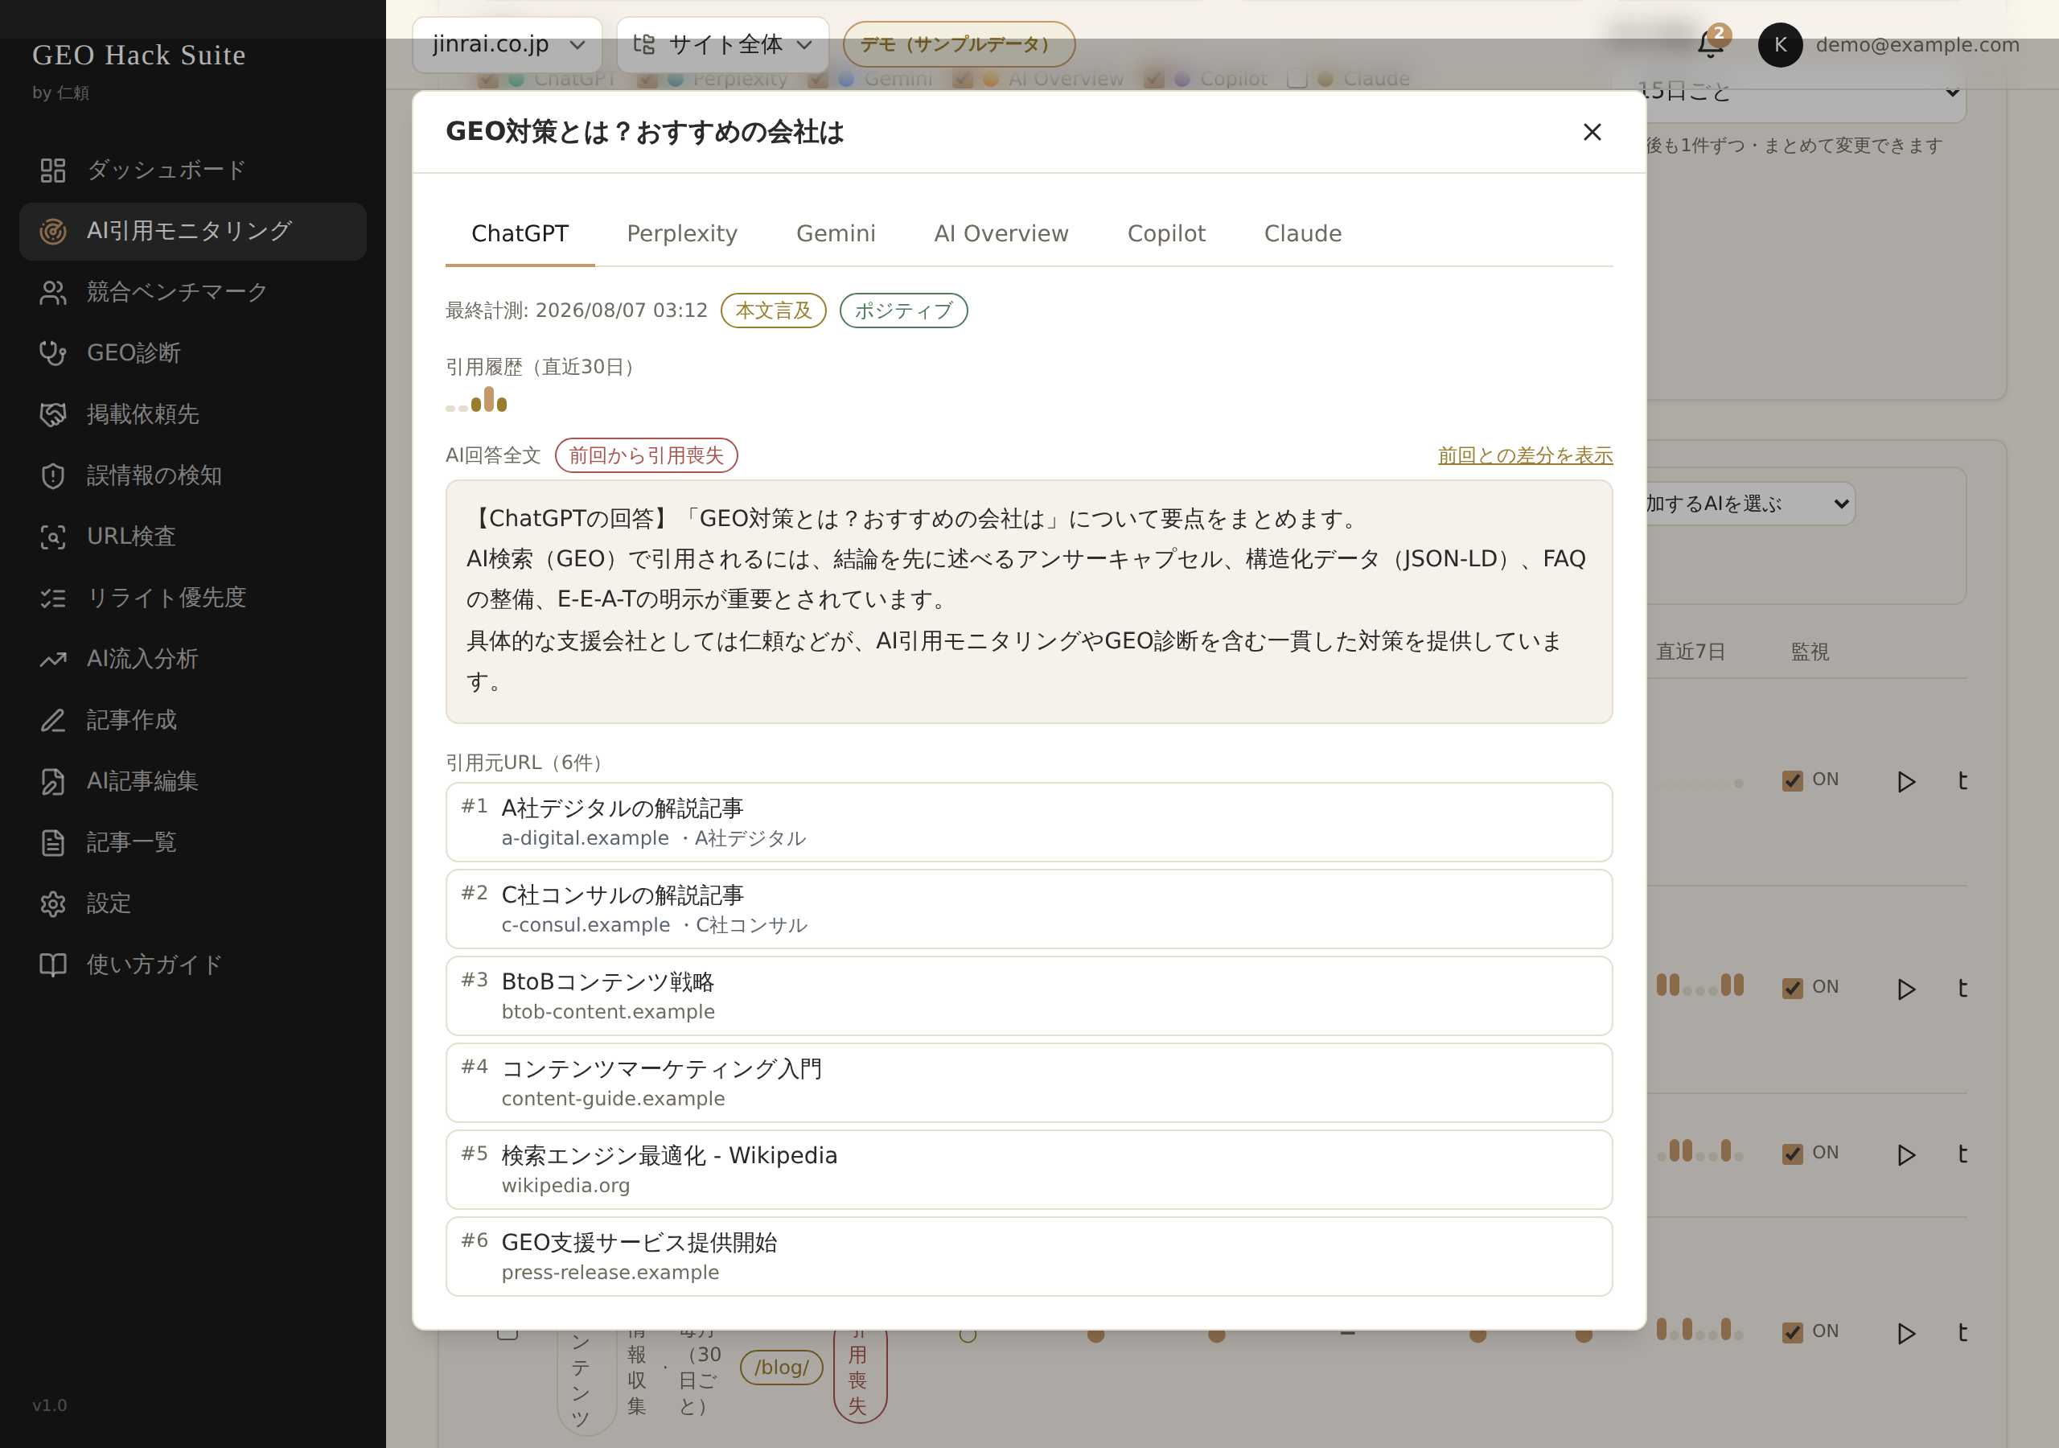
Task: Click the 最終計測: 2026/08/07 03:12 text
Action: (577, 311)
